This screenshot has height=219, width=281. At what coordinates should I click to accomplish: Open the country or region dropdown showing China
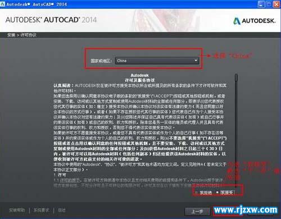[x=157, y=61]
